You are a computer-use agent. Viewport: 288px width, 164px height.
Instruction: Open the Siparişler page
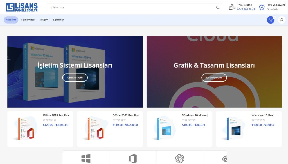coord(58,20)
